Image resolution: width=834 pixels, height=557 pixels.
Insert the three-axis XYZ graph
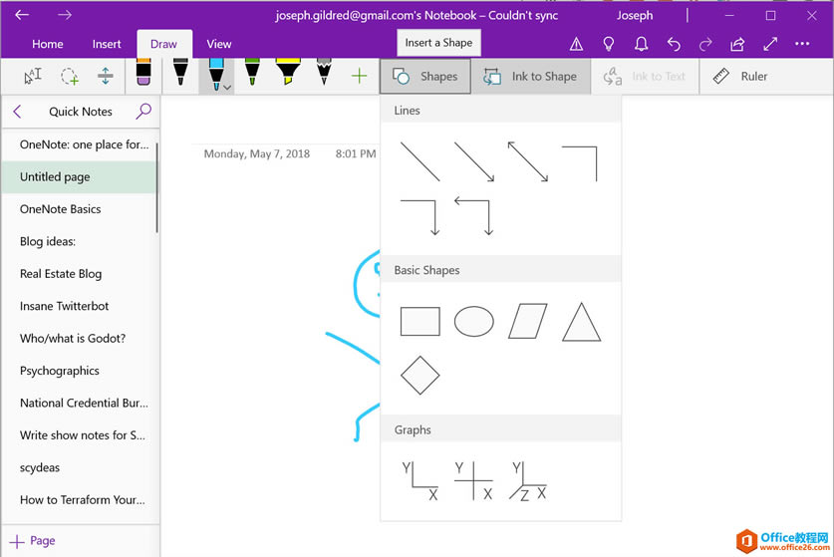(x=528, y=481)
